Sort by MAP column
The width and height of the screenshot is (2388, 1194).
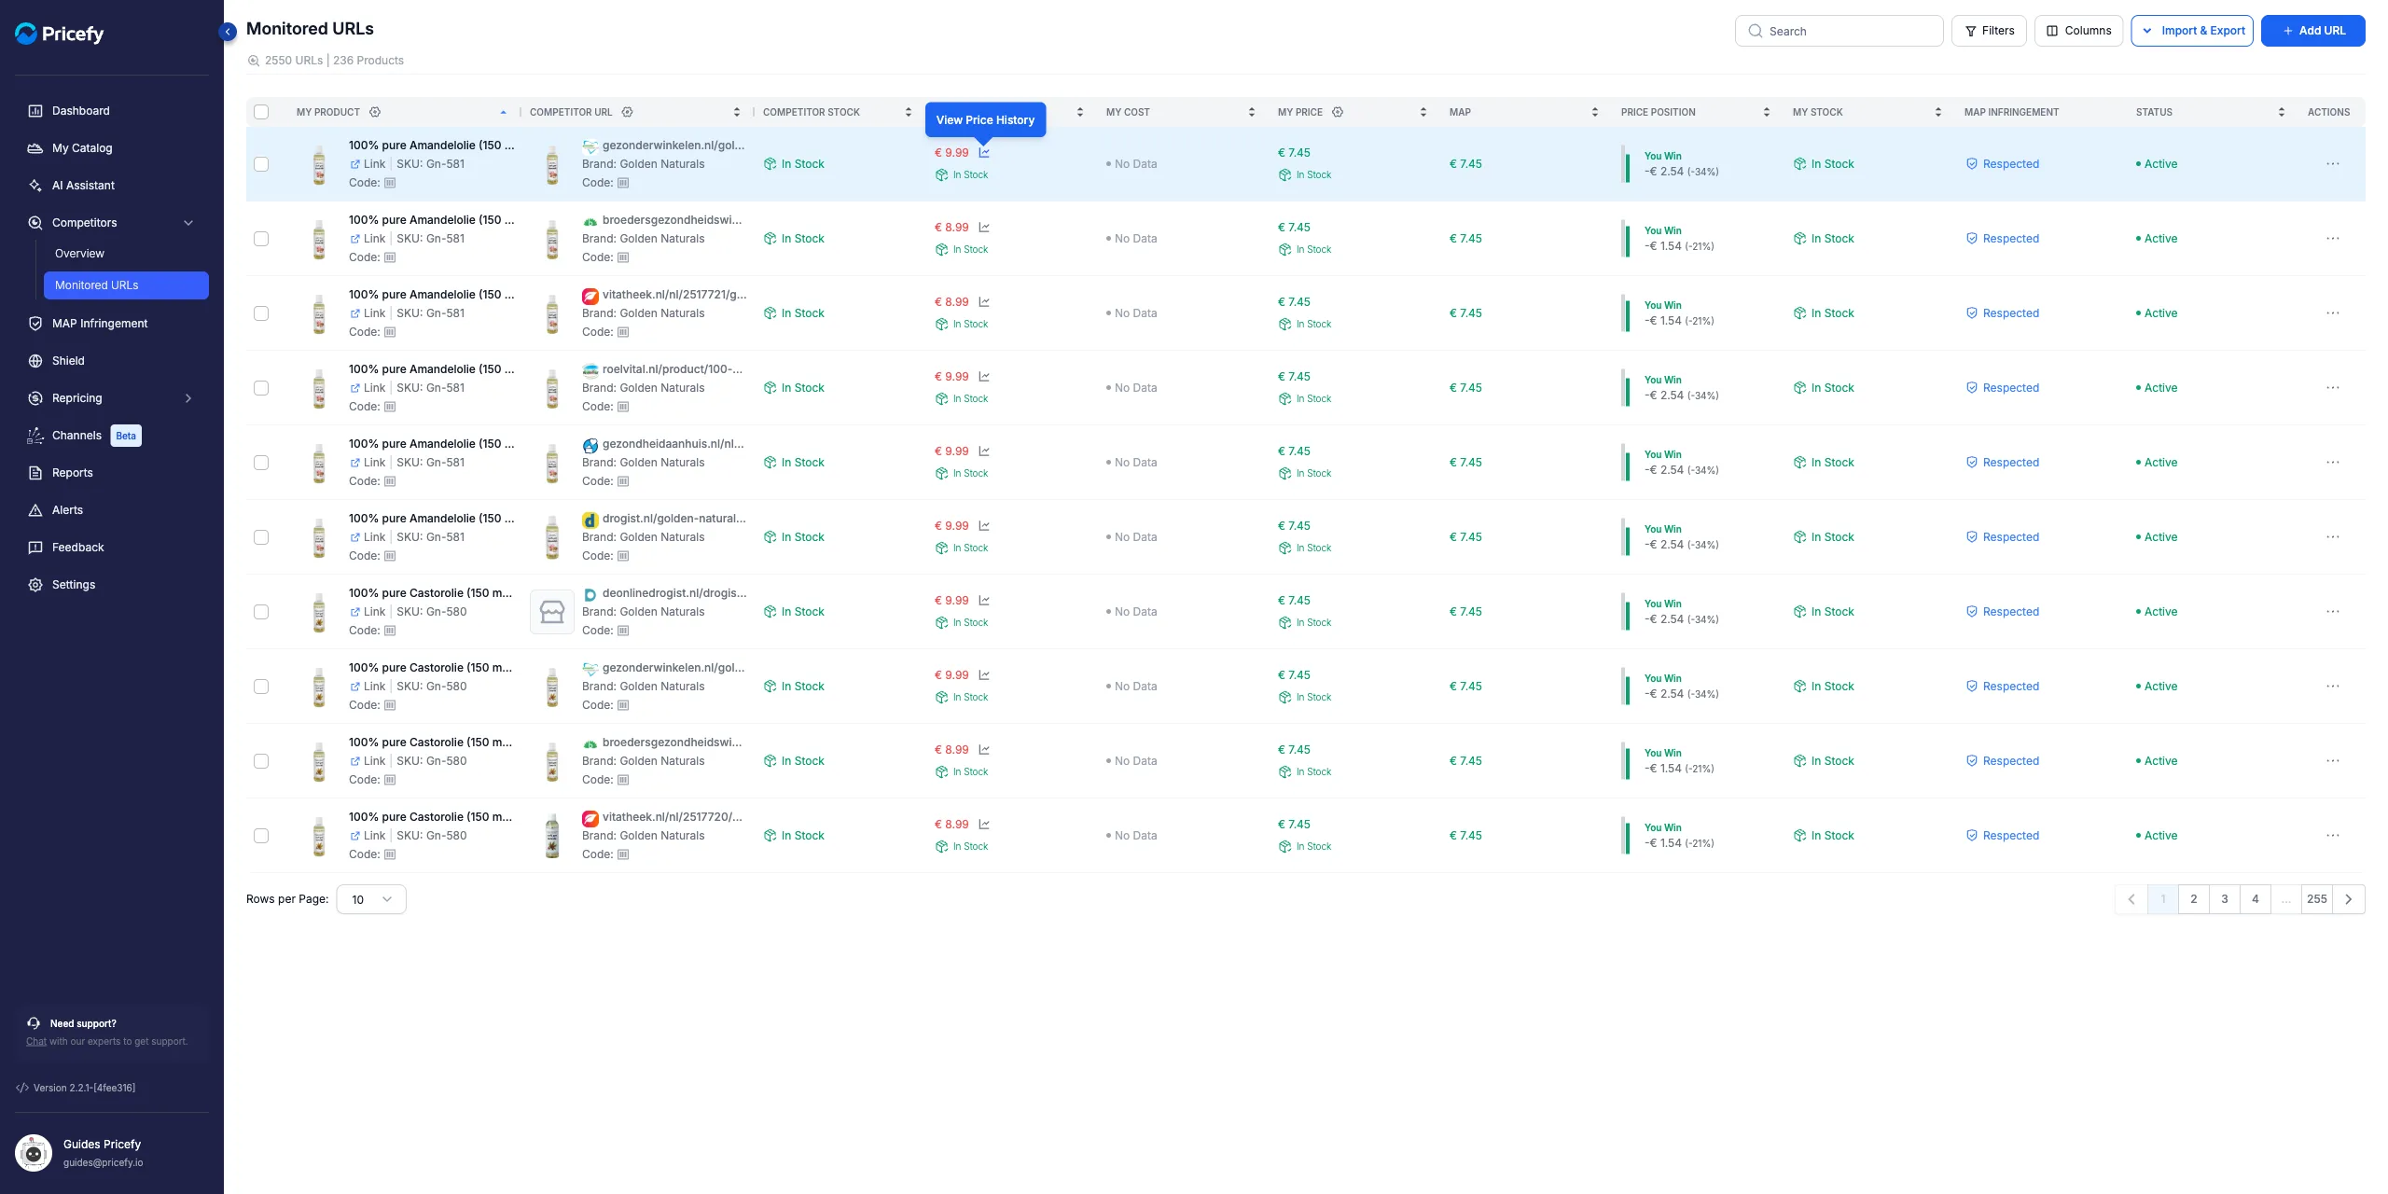pos(1595,112)
